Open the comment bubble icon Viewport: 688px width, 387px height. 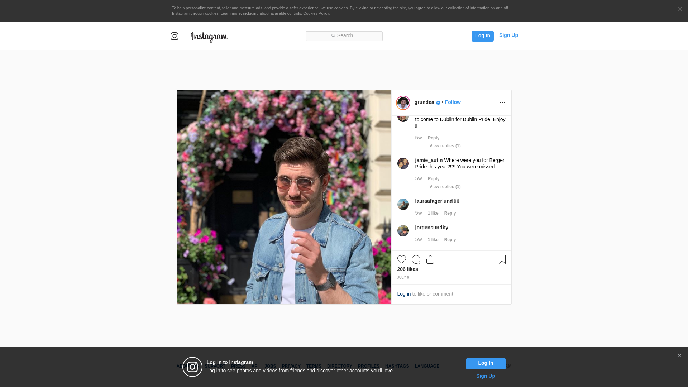[416, 259]
